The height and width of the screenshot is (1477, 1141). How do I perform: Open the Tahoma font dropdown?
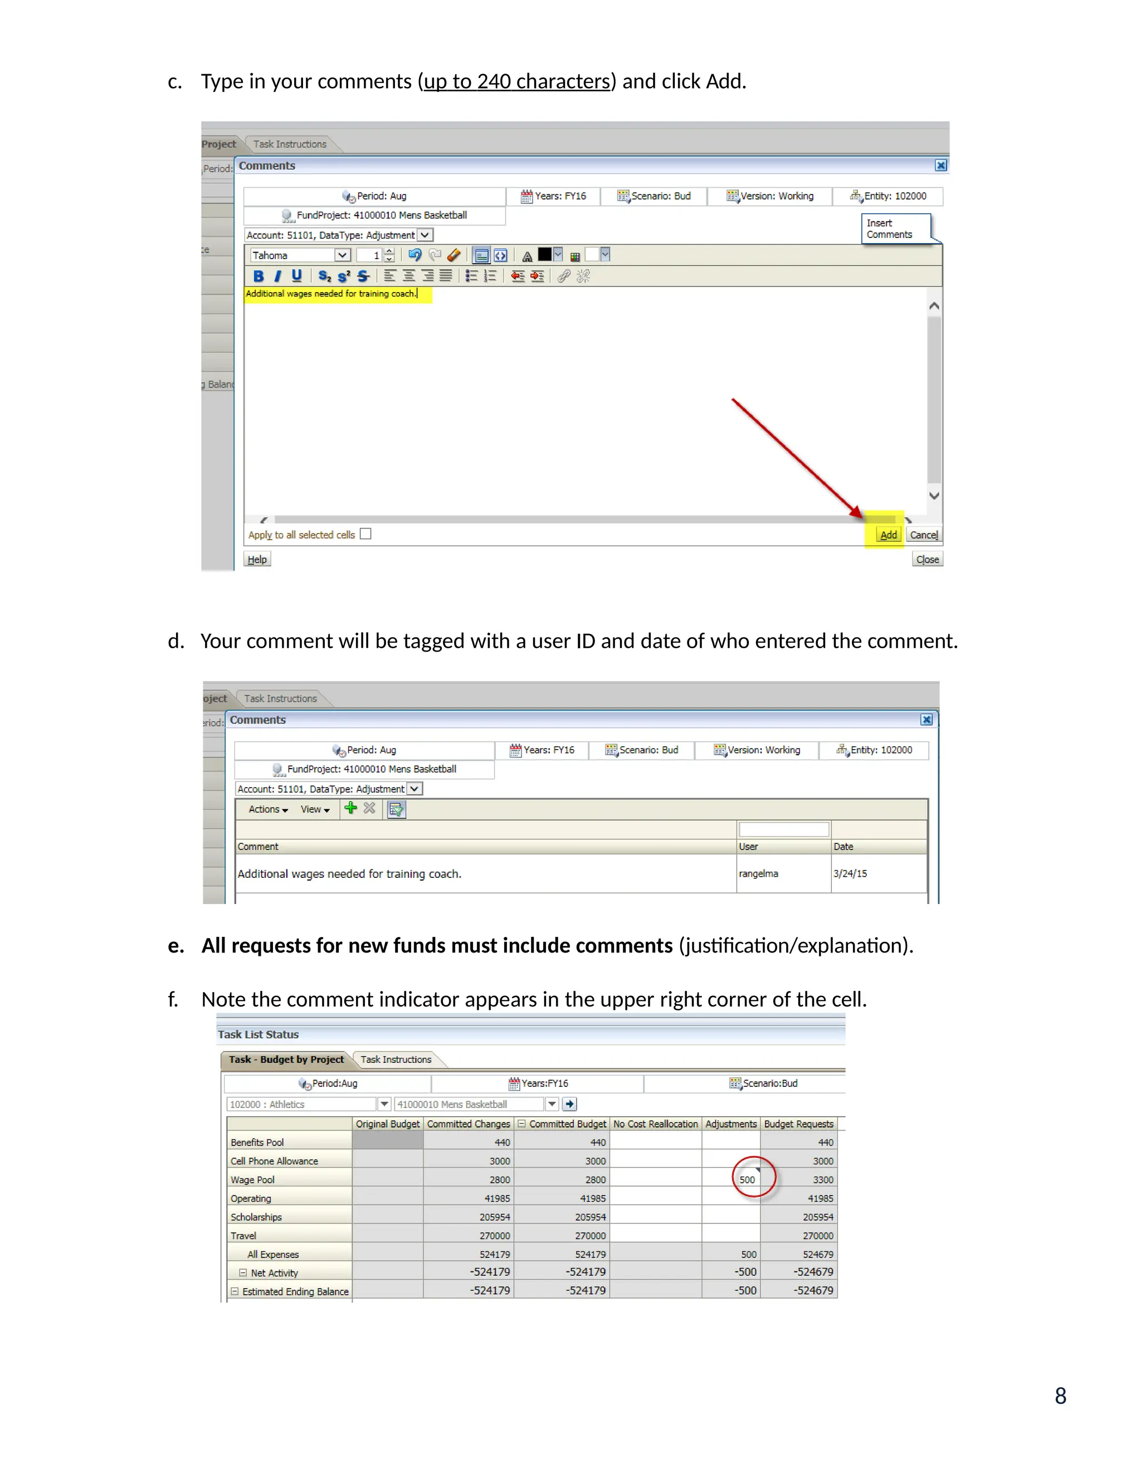click(343, 255)
